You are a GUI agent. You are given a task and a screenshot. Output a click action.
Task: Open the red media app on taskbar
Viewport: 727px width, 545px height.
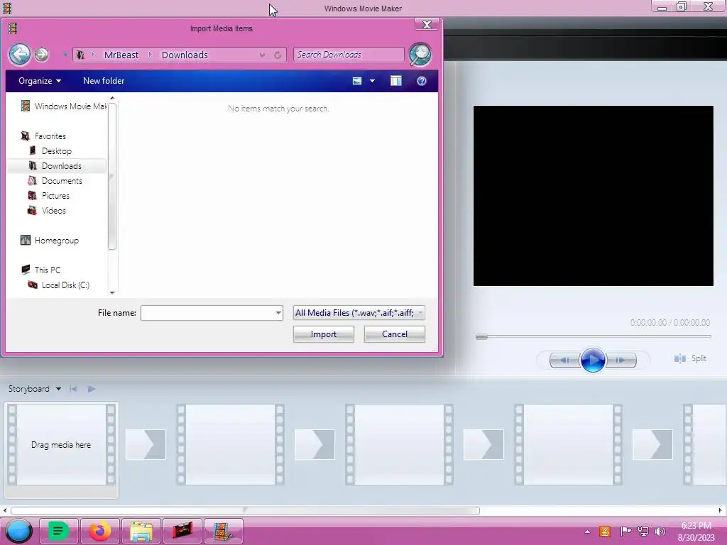tap(182, 531)
